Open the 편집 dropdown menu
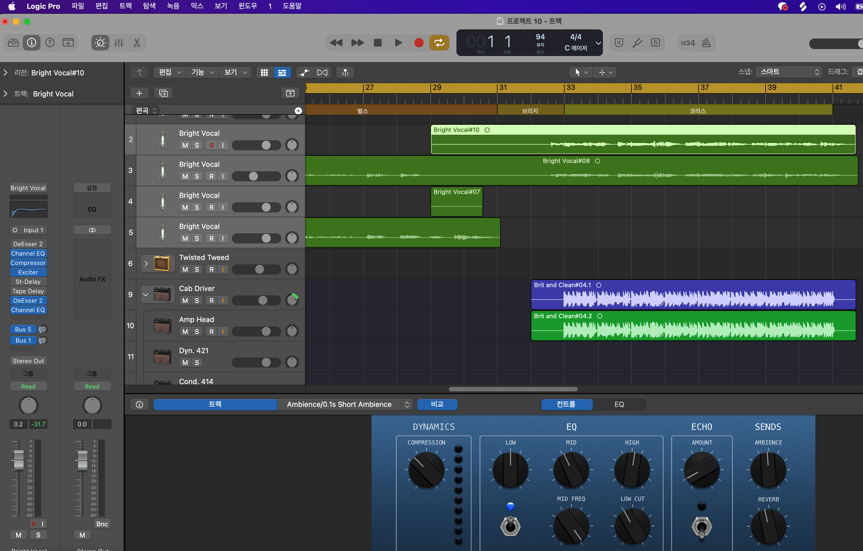The image size is (863, 551). point(169,72)
